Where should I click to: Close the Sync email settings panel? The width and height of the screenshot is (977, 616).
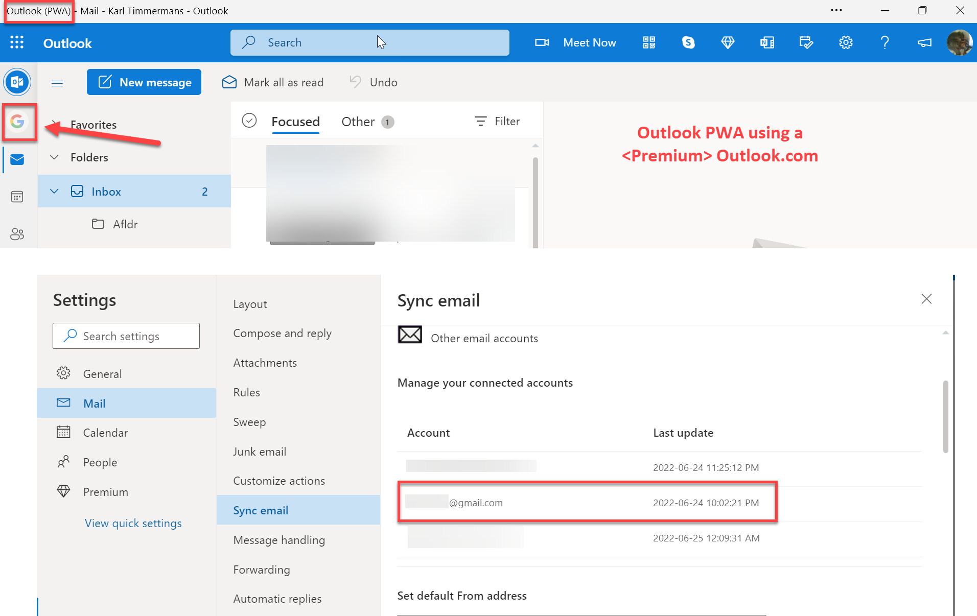pyautogui.click(x=926, y=299)
